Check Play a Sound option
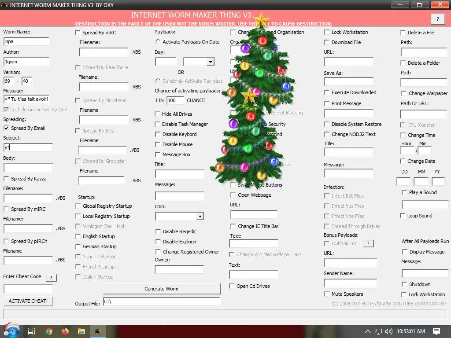Image resolution: width=451 pixels, height=338 pixels. [x=404, y=193]
